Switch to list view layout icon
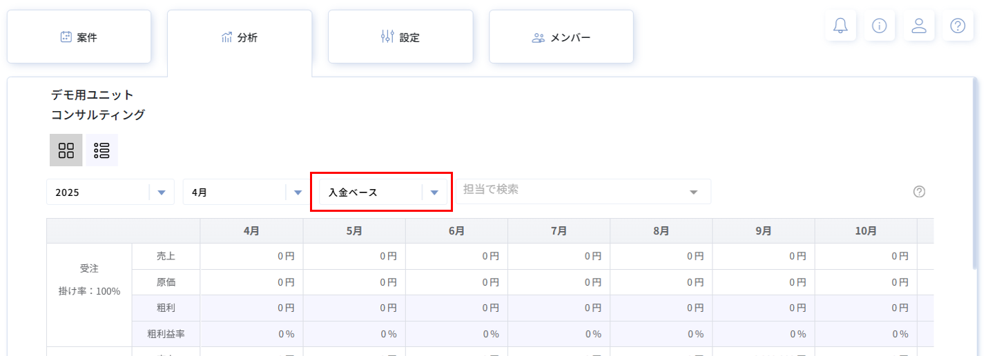Image resolution: width=988 pixels, height=356 pixels. tap(101, 150)
